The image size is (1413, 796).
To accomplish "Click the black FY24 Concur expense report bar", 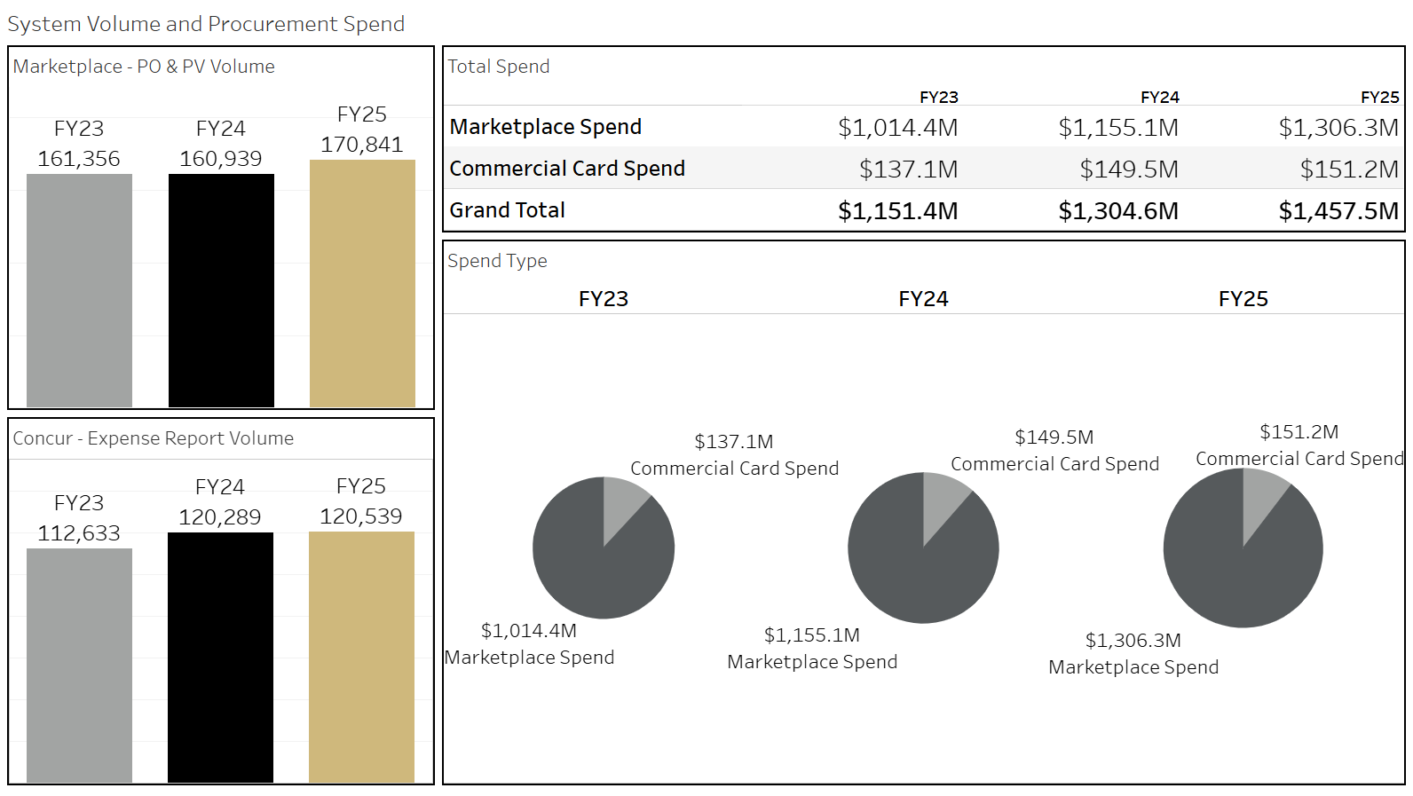I will click(220, 657).
